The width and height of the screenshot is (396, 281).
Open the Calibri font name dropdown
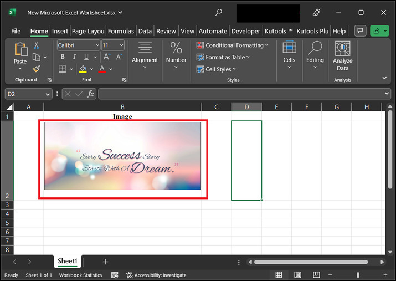pos(97,45)
